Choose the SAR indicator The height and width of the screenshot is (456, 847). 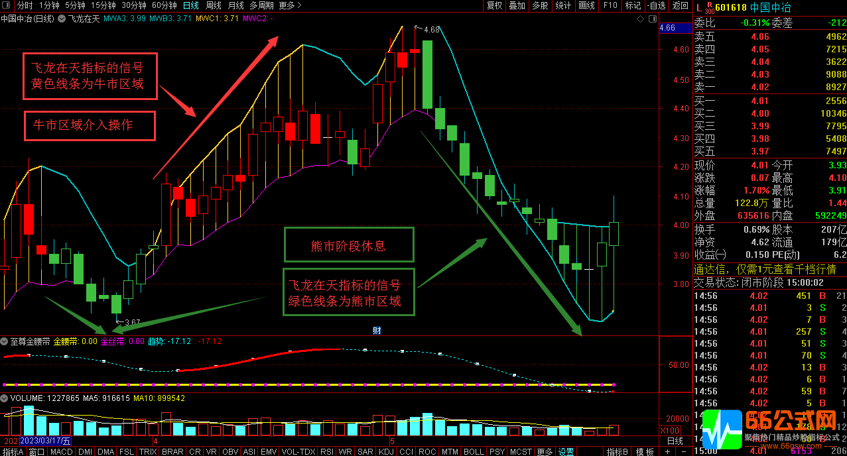(x=365, y=451)
